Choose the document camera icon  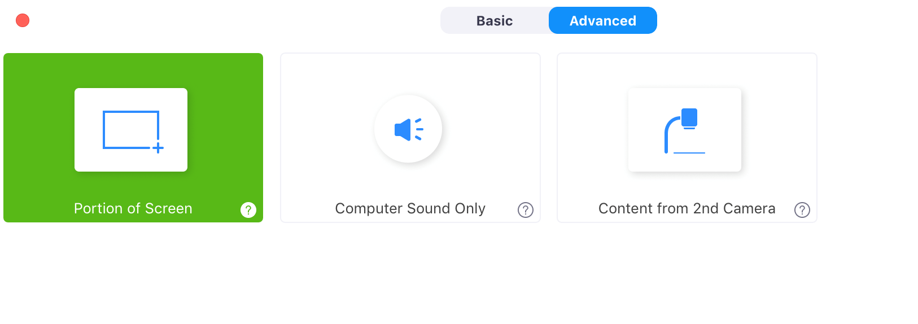click(x=684, y=131)
